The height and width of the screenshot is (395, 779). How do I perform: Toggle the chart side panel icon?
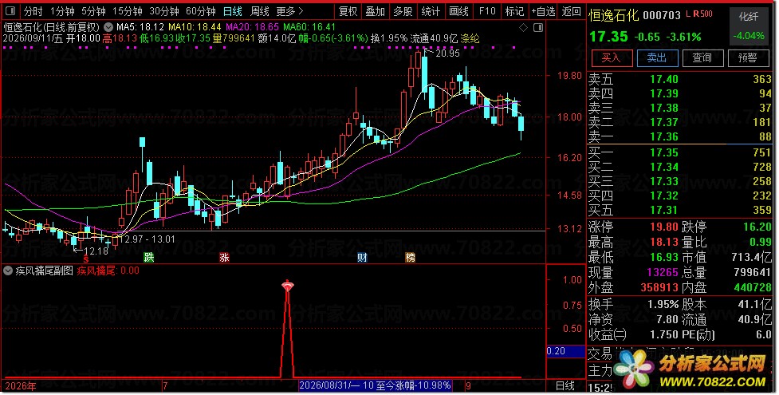538,28
